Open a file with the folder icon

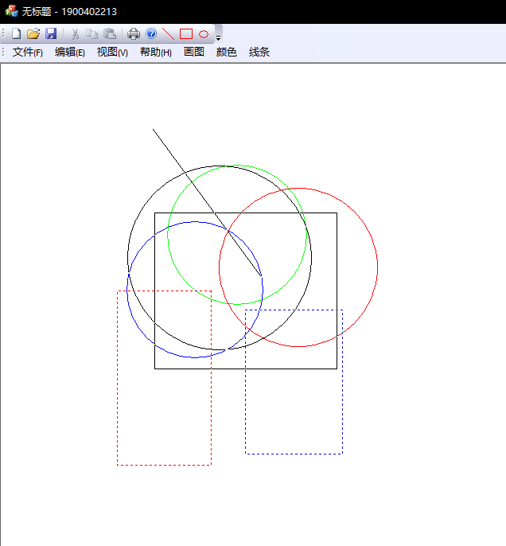33,33
